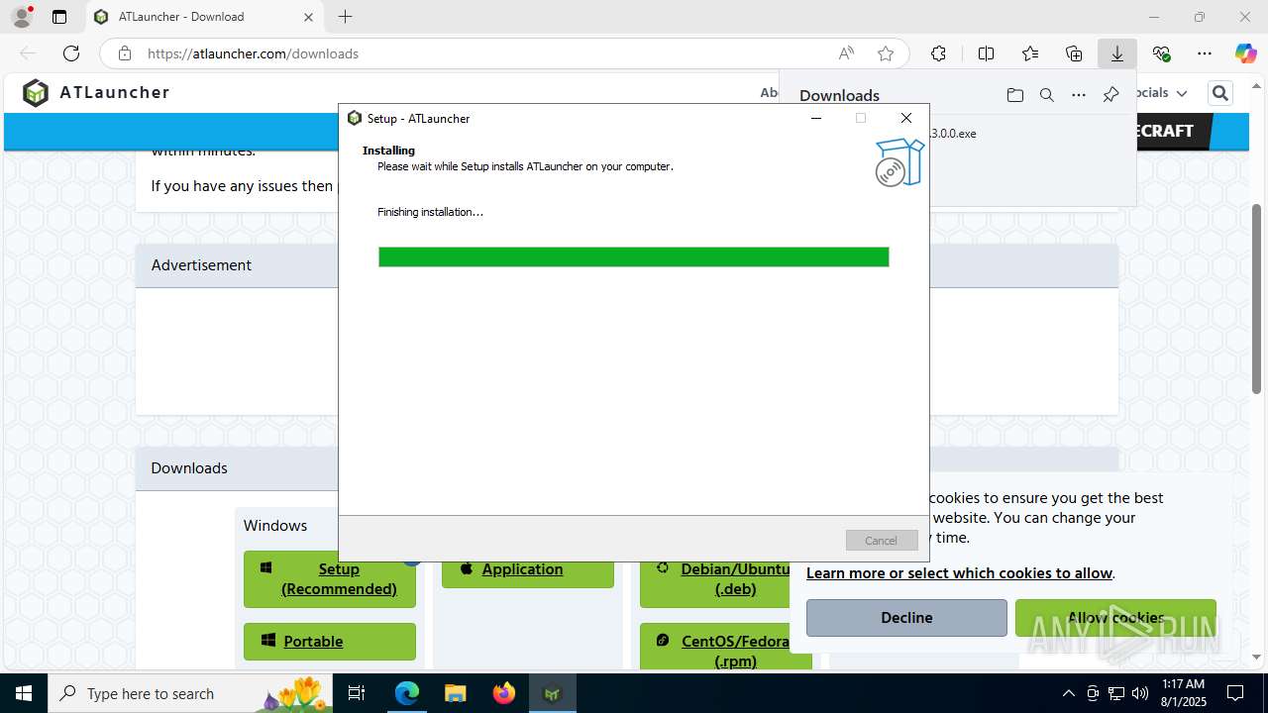Open browser Extensions puzzle icon
Screen dimensions: 1268x713
(938, 53)
